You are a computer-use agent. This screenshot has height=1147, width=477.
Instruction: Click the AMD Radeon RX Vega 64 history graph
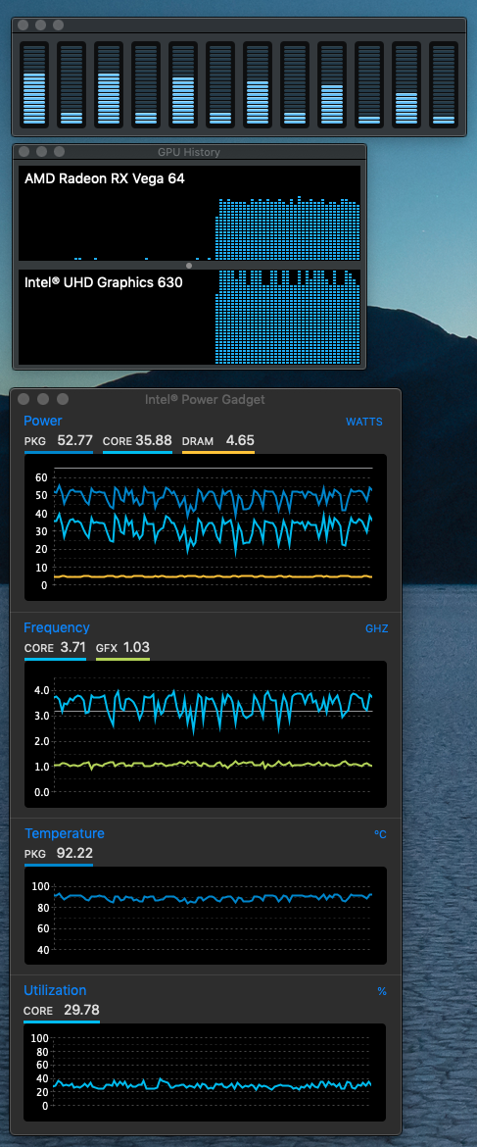pos(189,213)
